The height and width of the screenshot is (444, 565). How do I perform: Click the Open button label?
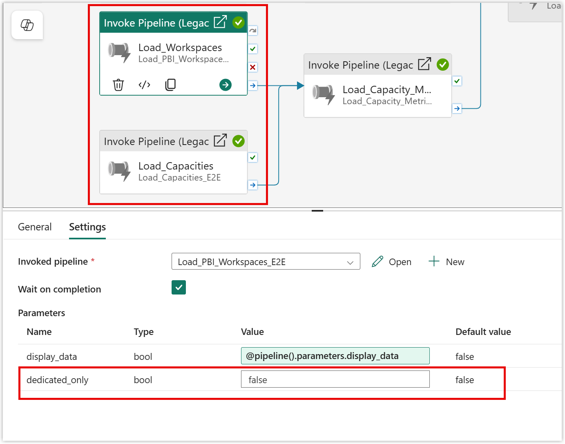[400, 262]
